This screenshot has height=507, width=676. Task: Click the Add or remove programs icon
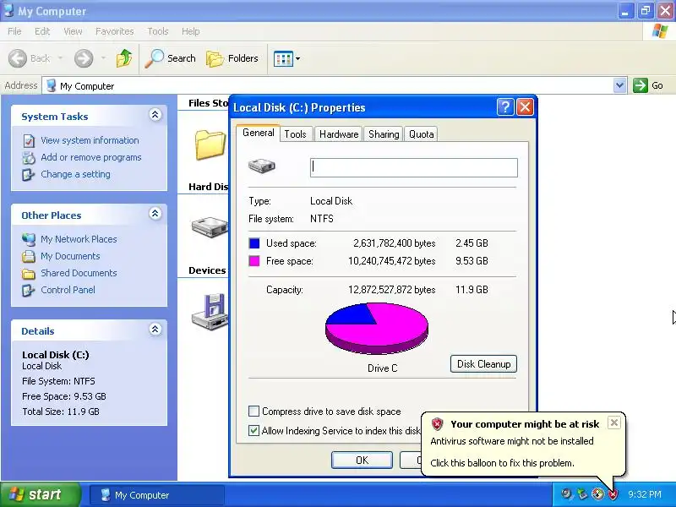click(29, 158)
